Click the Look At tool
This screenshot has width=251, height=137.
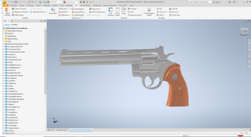click(173, 9)
